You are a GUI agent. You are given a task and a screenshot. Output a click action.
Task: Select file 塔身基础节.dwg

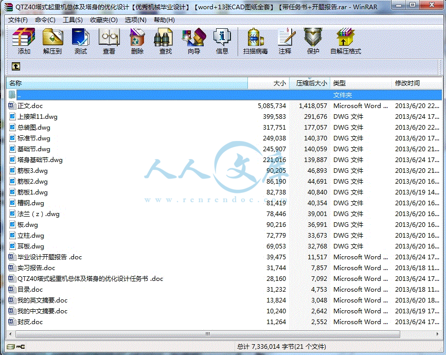pos(40,160)
